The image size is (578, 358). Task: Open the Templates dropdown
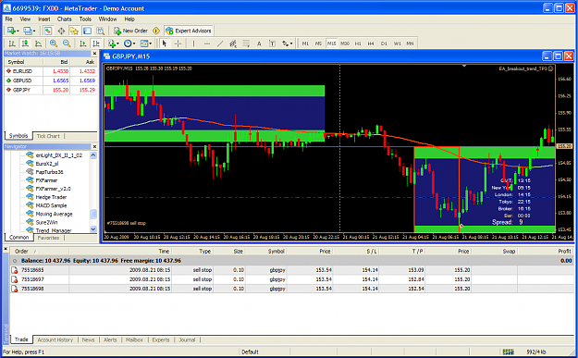[x=145, y=43]
